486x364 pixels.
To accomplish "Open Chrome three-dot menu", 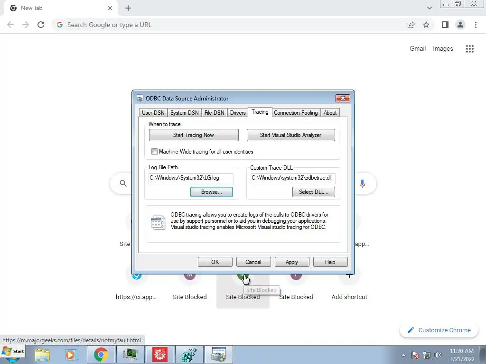I will [x=476, y=25].
